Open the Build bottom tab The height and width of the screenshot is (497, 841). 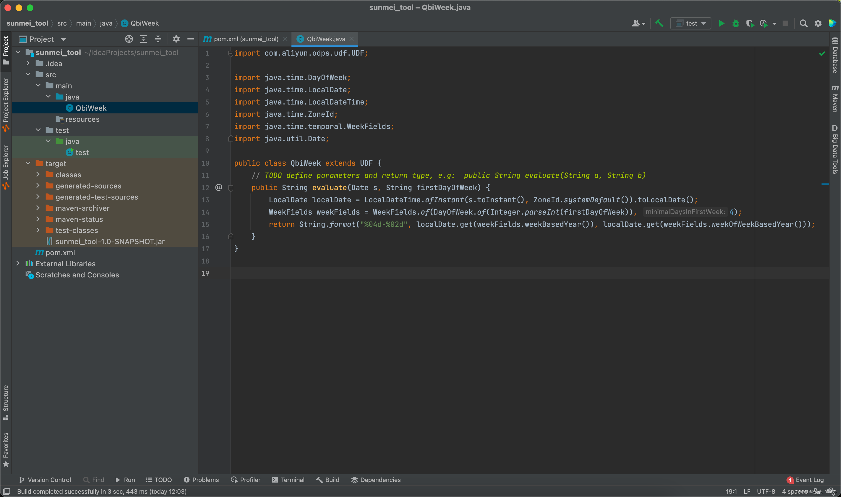point(328,479)
